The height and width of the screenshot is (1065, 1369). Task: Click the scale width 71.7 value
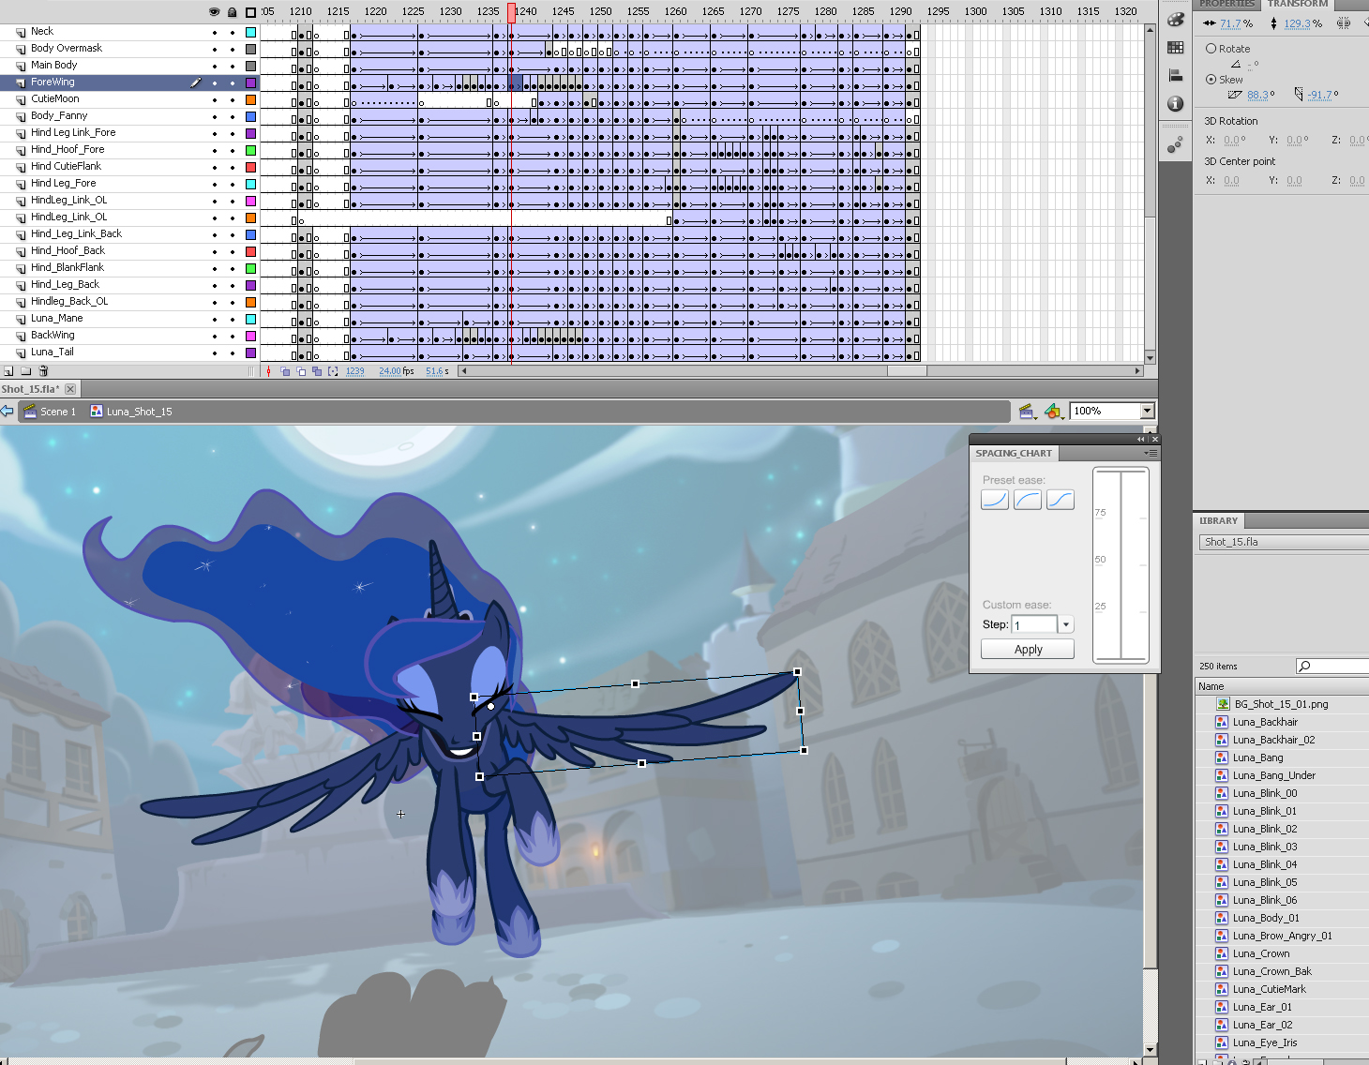[x=1230, y=23]
